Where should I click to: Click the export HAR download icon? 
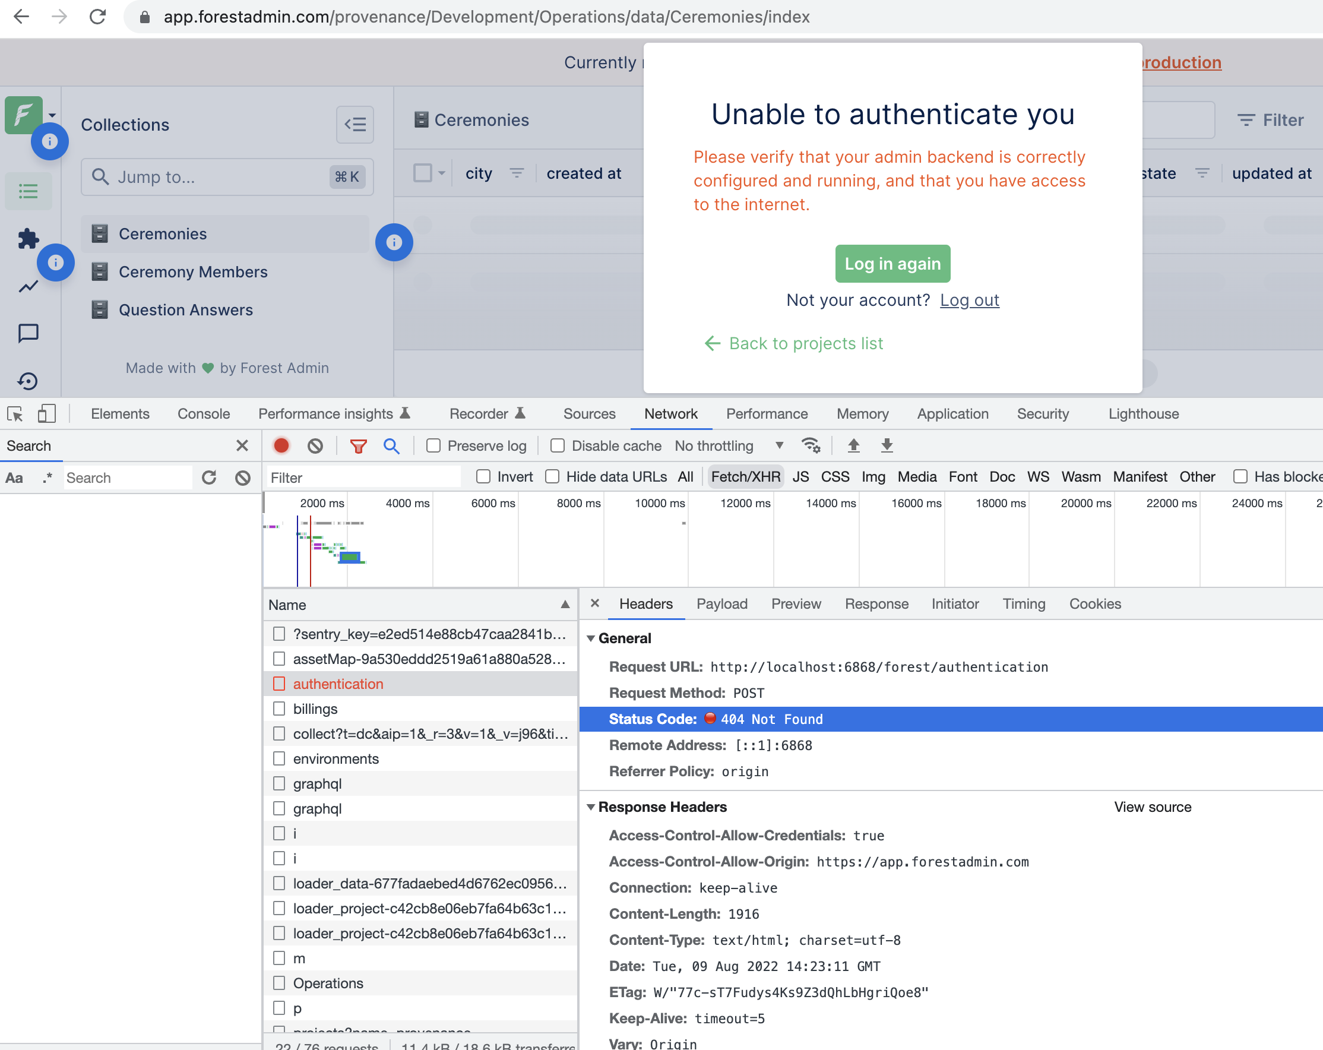pyautogui.click(x=887, y=445)
